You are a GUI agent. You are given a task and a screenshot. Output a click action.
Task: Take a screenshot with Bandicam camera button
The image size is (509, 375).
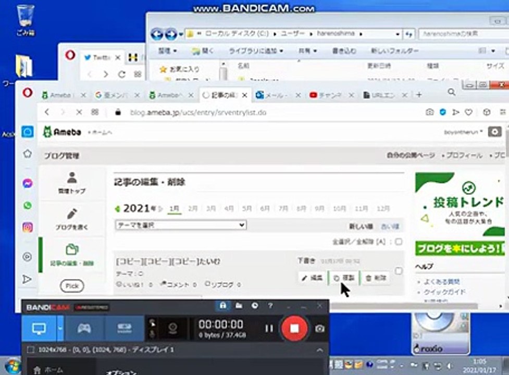coord(320,329)
